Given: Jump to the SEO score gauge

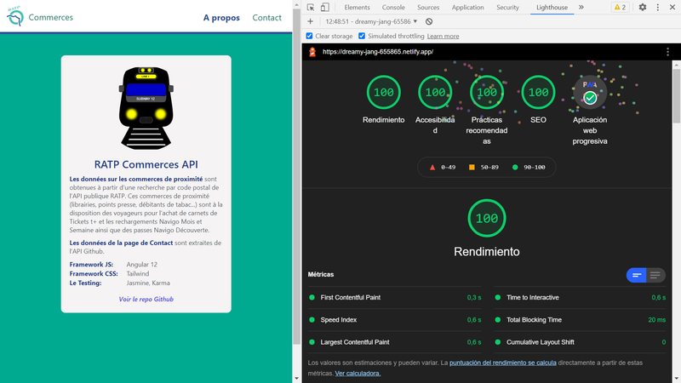Looking at the screenshot, I should click(x=538, y=92).
